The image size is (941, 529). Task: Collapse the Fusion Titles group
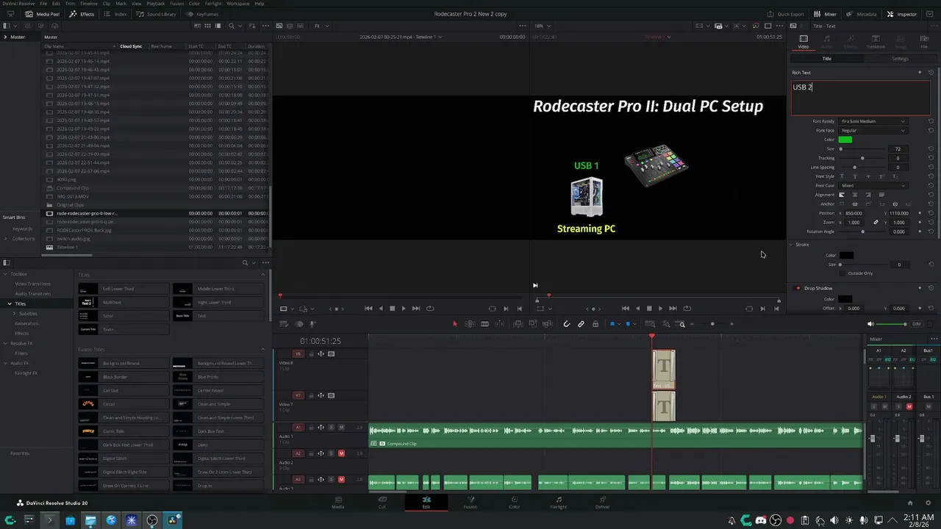[263, 350]
